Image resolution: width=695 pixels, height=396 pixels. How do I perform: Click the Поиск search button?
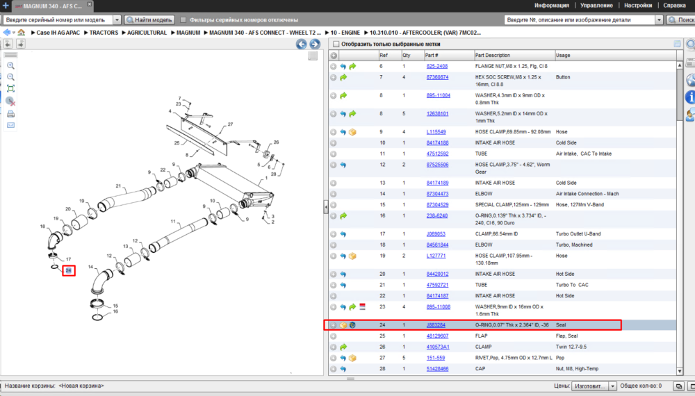[681, 20]
